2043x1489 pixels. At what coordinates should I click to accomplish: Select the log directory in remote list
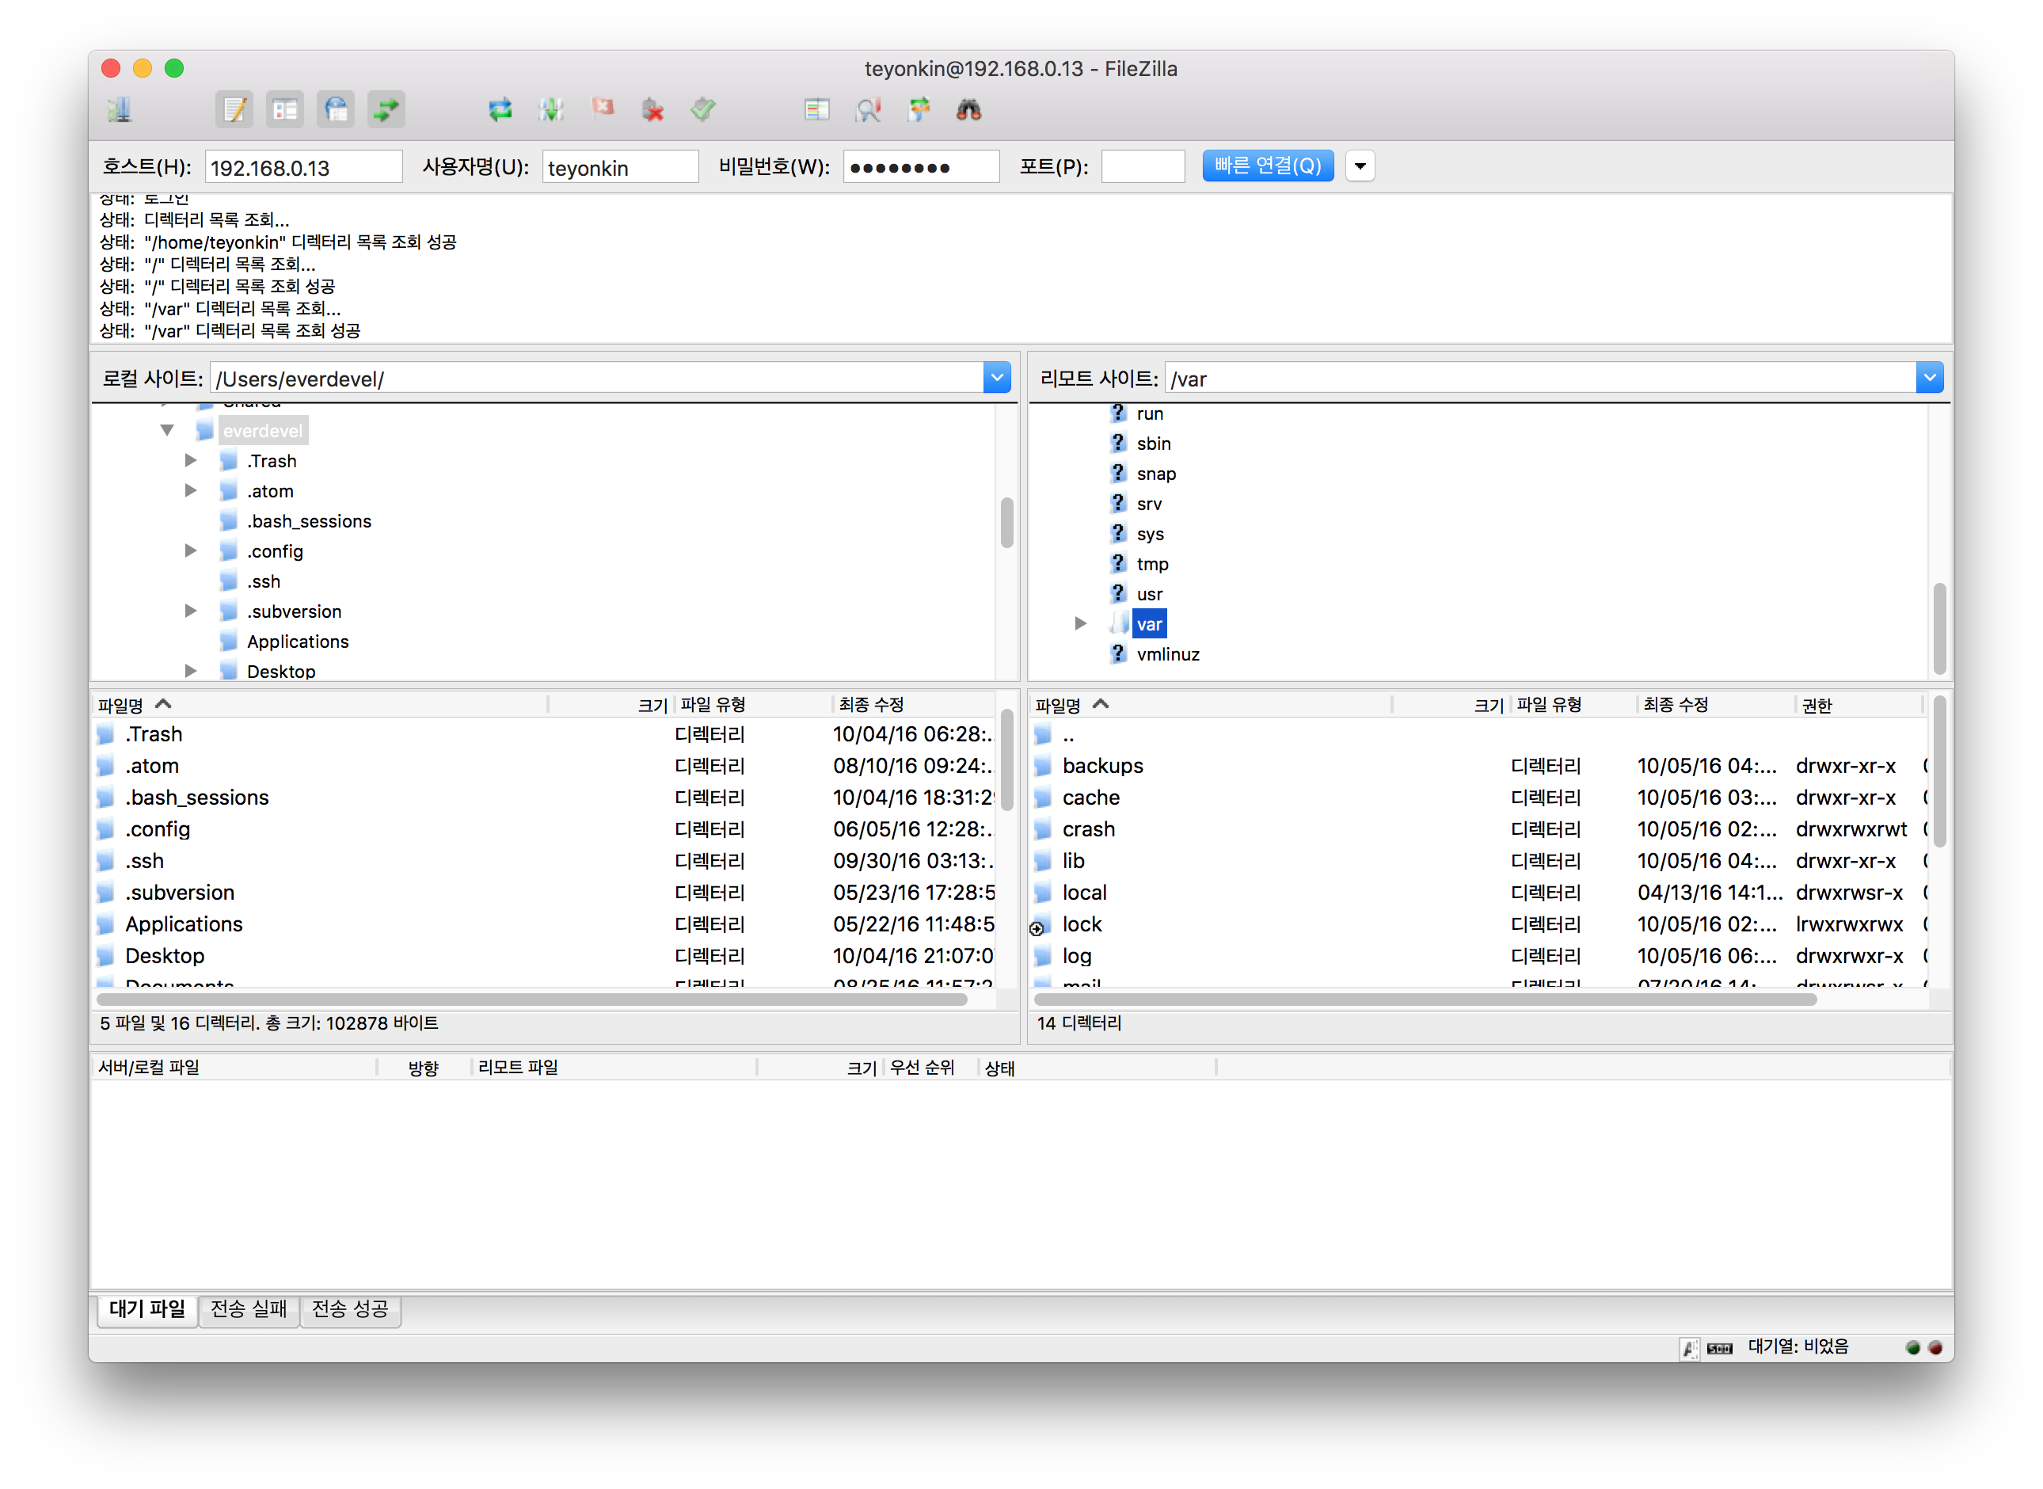(x=1477, y=956)
